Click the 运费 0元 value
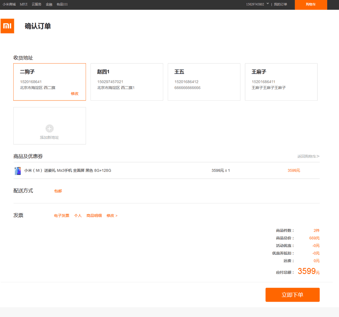 pyautogui.click(x=317, y=261)
